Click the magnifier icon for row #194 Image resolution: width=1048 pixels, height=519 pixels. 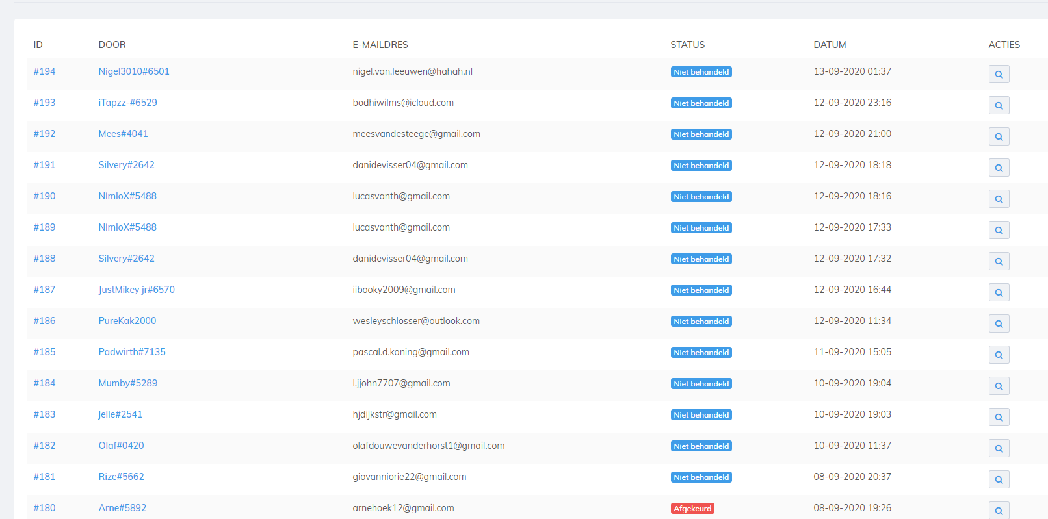point(999,74)
